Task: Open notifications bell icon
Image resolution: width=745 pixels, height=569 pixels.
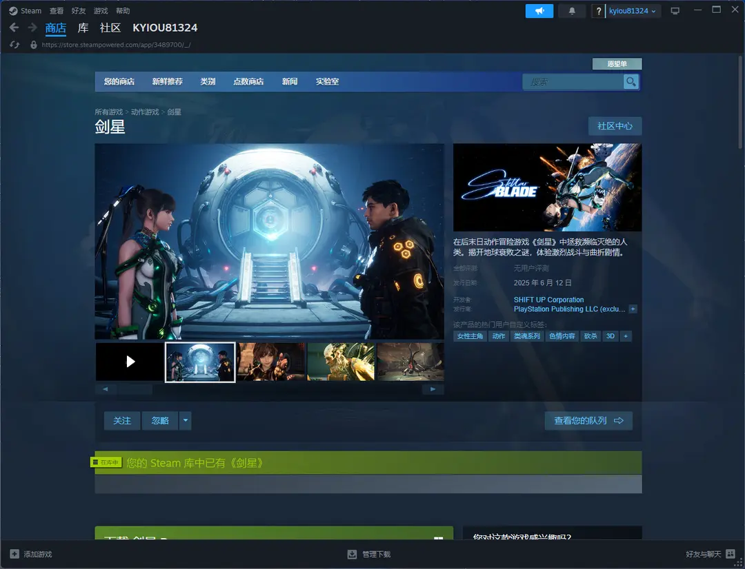Action: coord(572,11)
